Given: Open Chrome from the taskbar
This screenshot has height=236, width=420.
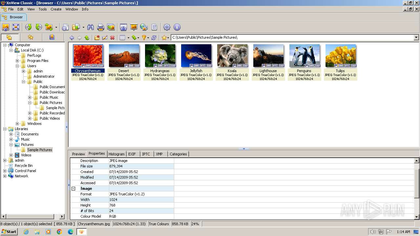Looking at the screenshot, I should (59, 232).
